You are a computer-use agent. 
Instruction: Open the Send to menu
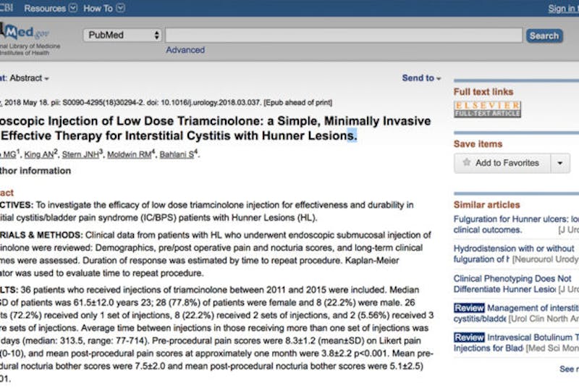click(421, 78)
